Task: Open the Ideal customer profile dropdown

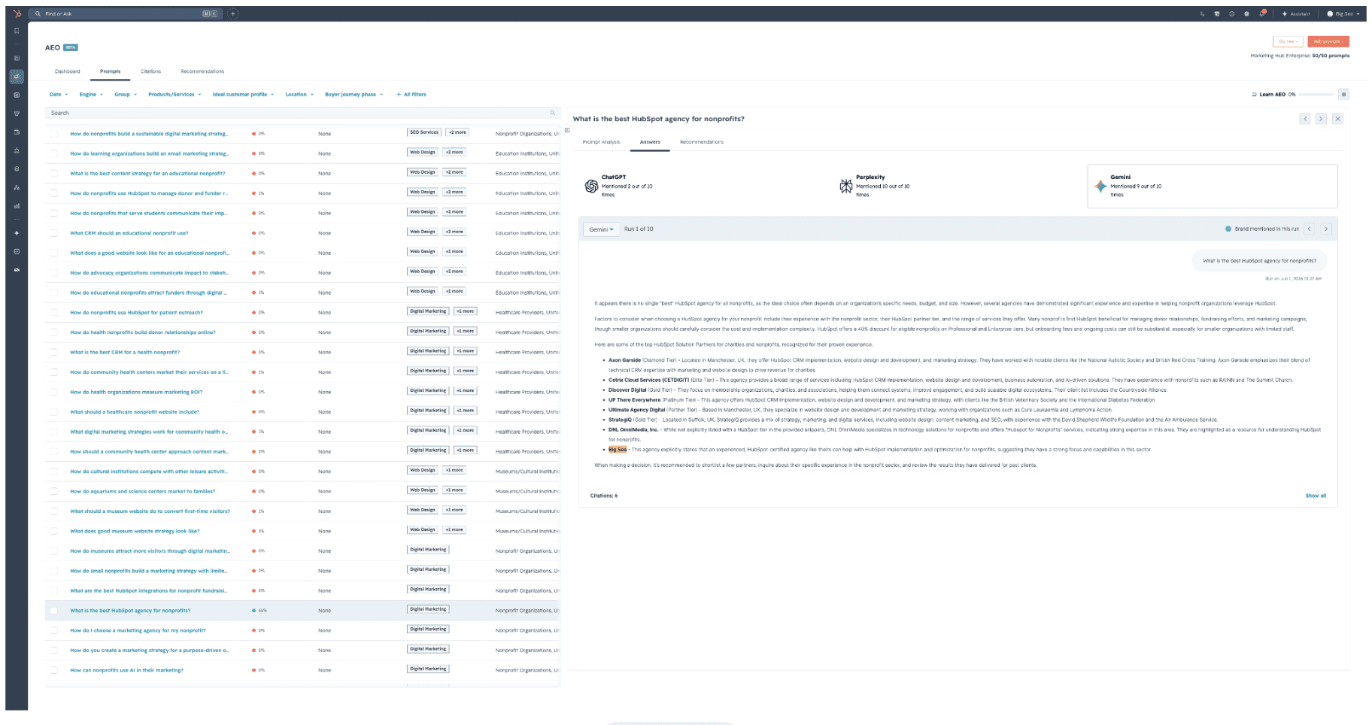Action: [x=243, y=95]
